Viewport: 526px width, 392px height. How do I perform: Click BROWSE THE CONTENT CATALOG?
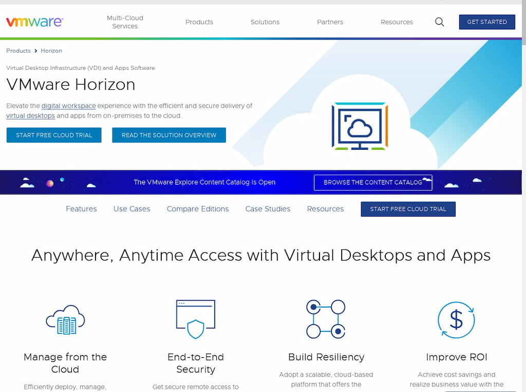pyautogui.click(x=373, y=182)
